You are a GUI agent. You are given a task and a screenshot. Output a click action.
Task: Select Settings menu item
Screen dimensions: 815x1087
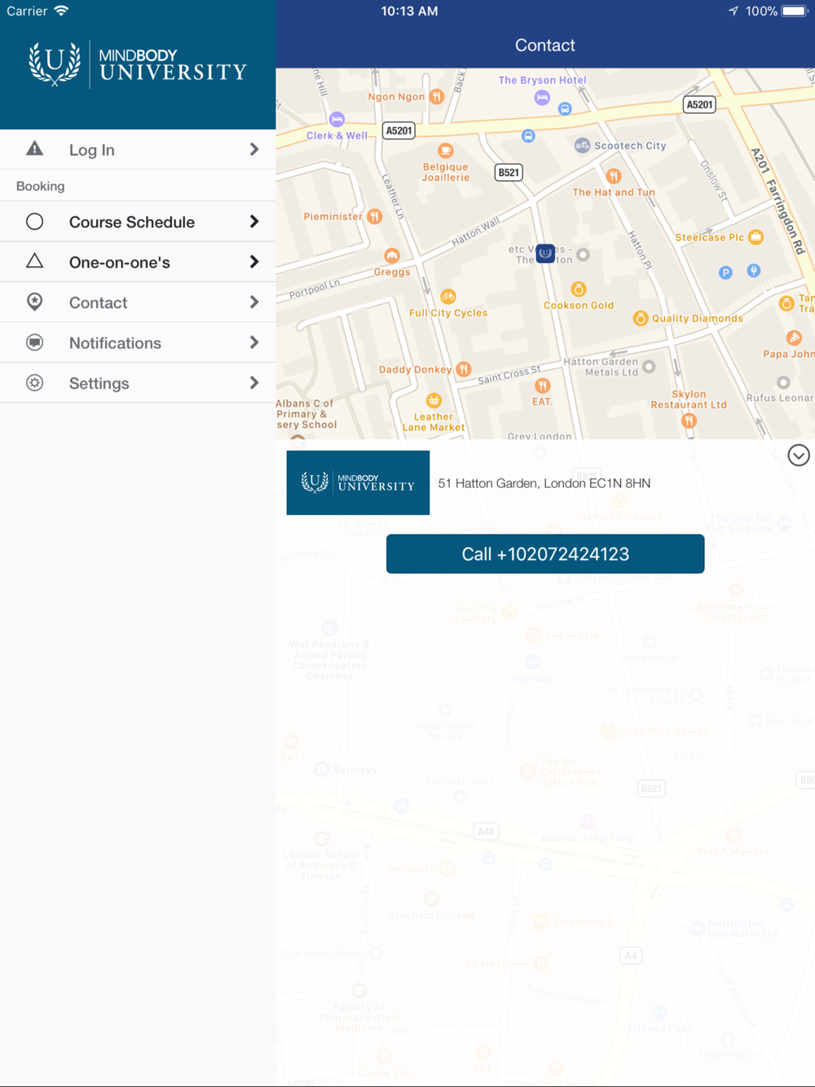coord(138,383)
